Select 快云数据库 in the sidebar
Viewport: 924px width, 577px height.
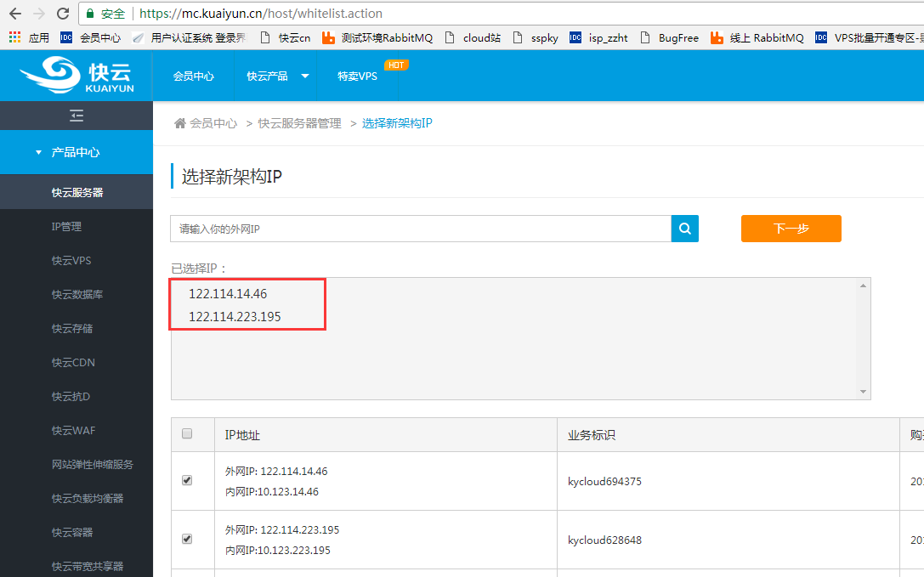(x=77, y=294)
